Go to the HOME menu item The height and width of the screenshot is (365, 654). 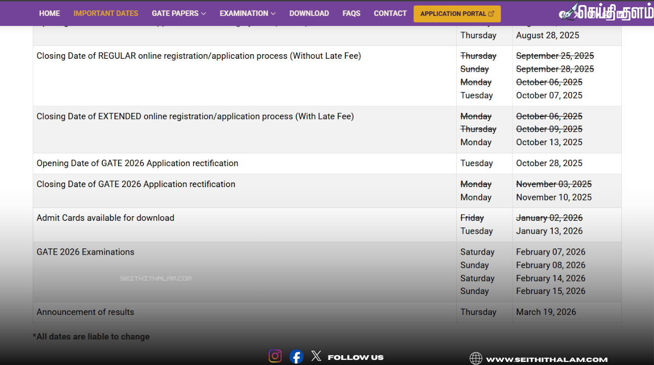[x=50, y=13]
